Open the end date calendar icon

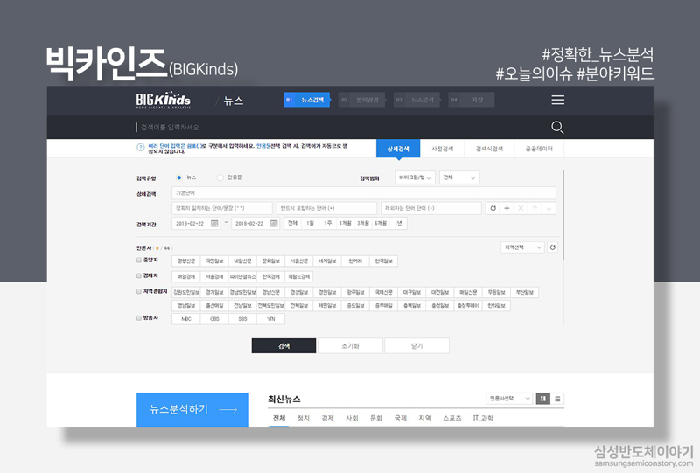click(x=274, y=224)
